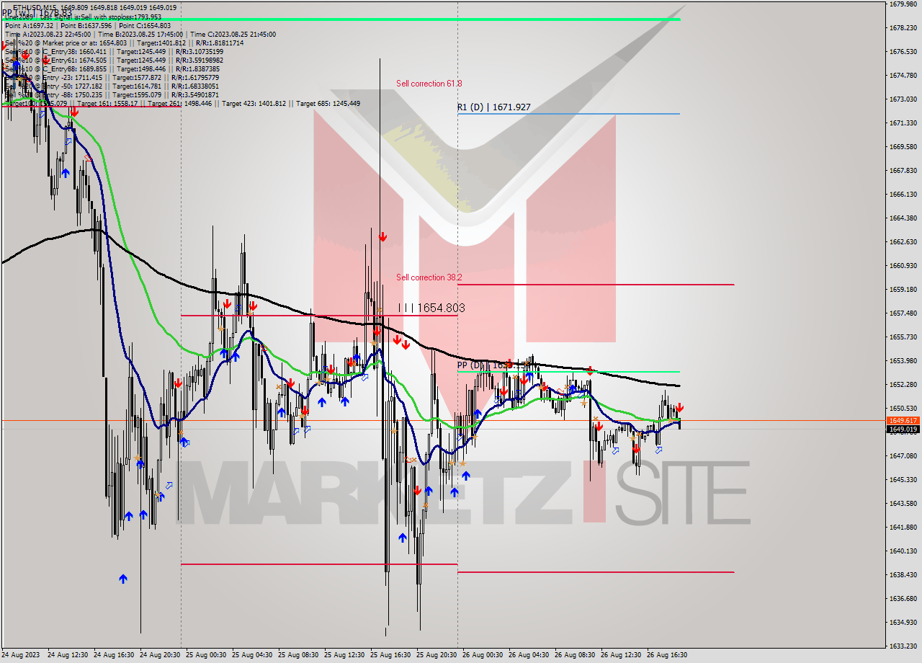Screen dimensions: 922x663
Task: Click the black 1649.019 current price tag
Action: 903,430
